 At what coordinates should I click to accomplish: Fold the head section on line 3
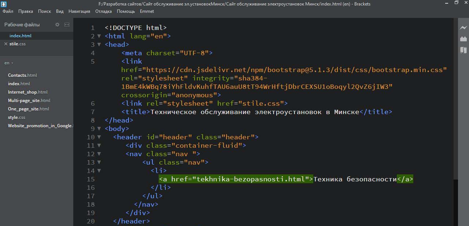[x=99, y=45]
